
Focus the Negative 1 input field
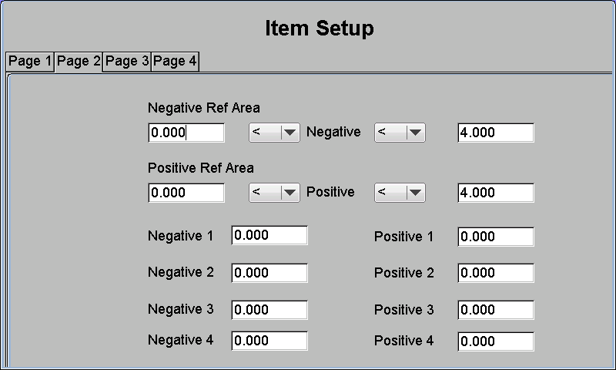click(x=269, y=235)
